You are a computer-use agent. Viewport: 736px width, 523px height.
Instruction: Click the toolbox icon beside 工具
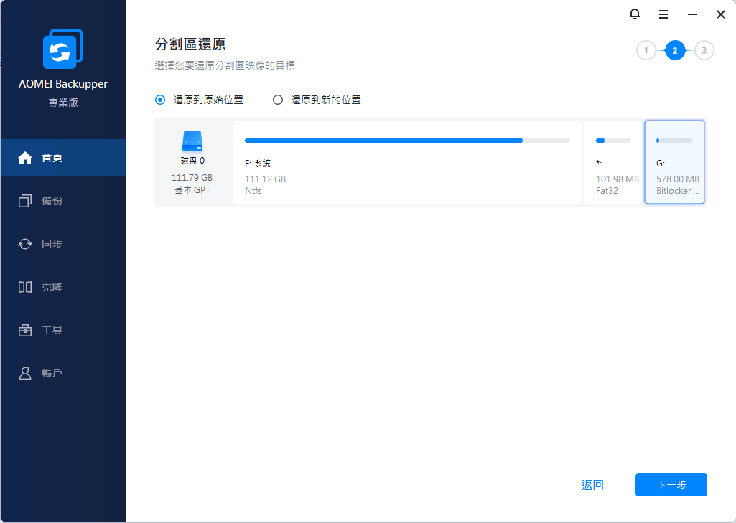coord(25,330)
